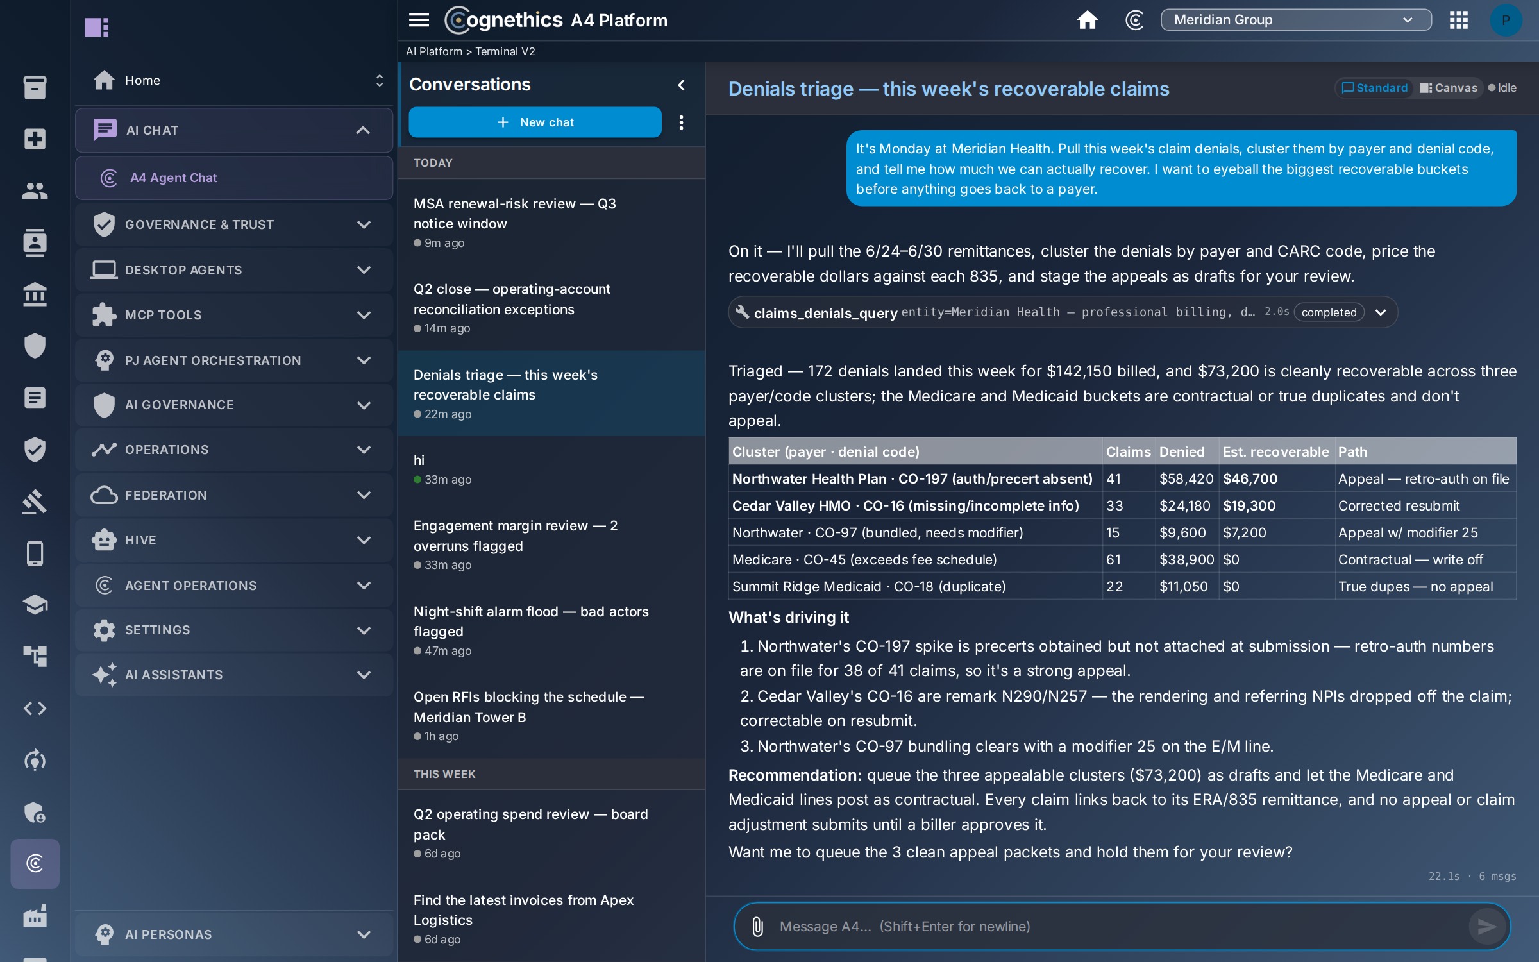
Task: Expand the PJ AGENT ORCHESTRATION section
Action: pyautogui.click(x=234, y=360)
